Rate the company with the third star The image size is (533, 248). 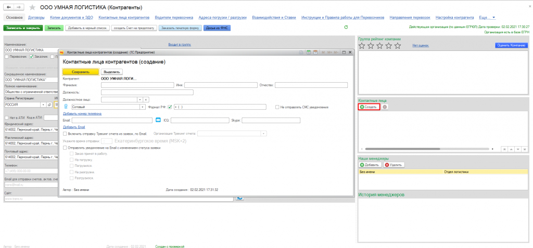coord(380,46)
